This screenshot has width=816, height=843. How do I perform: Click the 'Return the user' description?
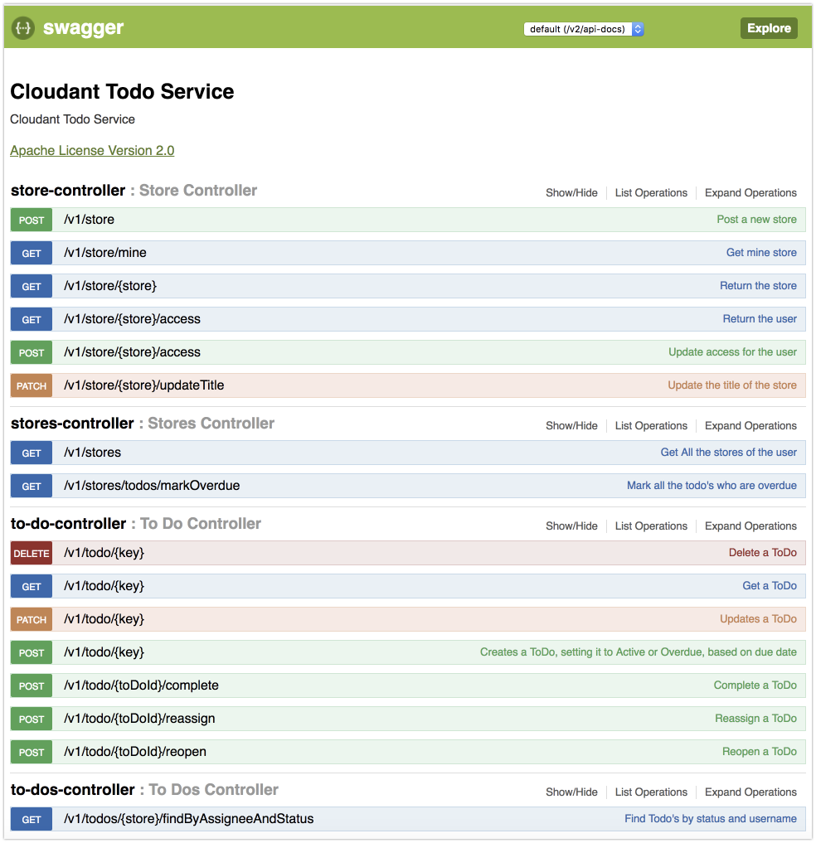click(760, 319)
